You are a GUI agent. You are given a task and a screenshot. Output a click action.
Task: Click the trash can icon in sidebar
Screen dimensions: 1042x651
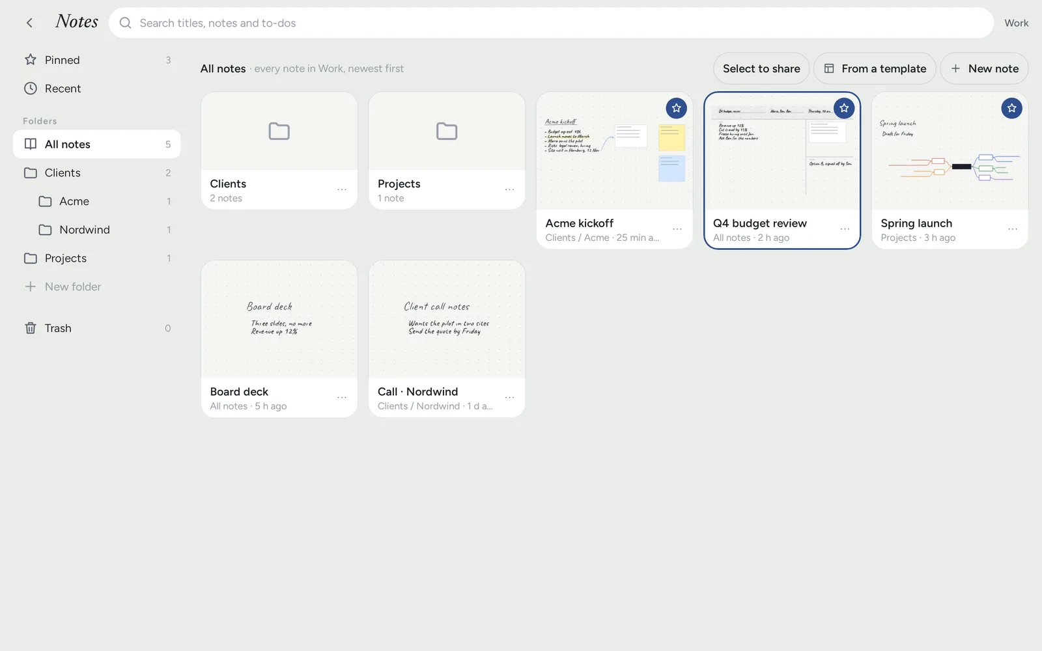pyautogui.click(x=31, y=328)
